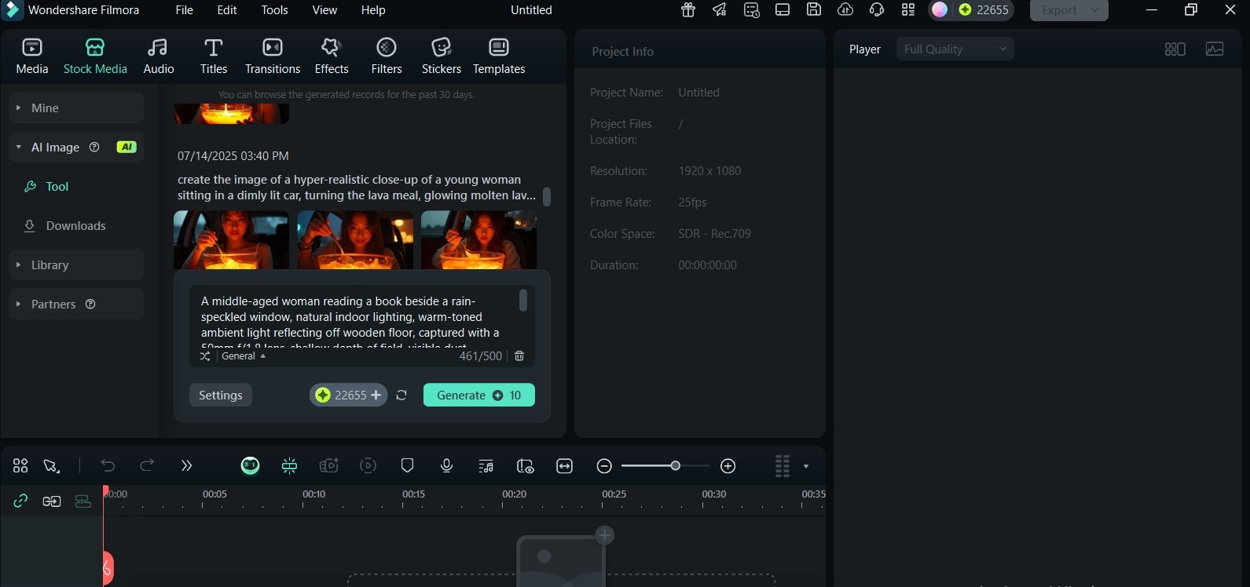Click the zoom in plus icon
1250x587 pixels.
click(728, 466)
